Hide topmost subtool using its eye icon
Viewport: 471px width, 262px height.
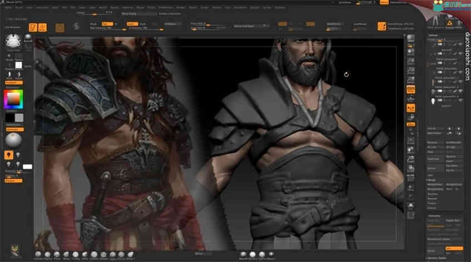(460, 44)
